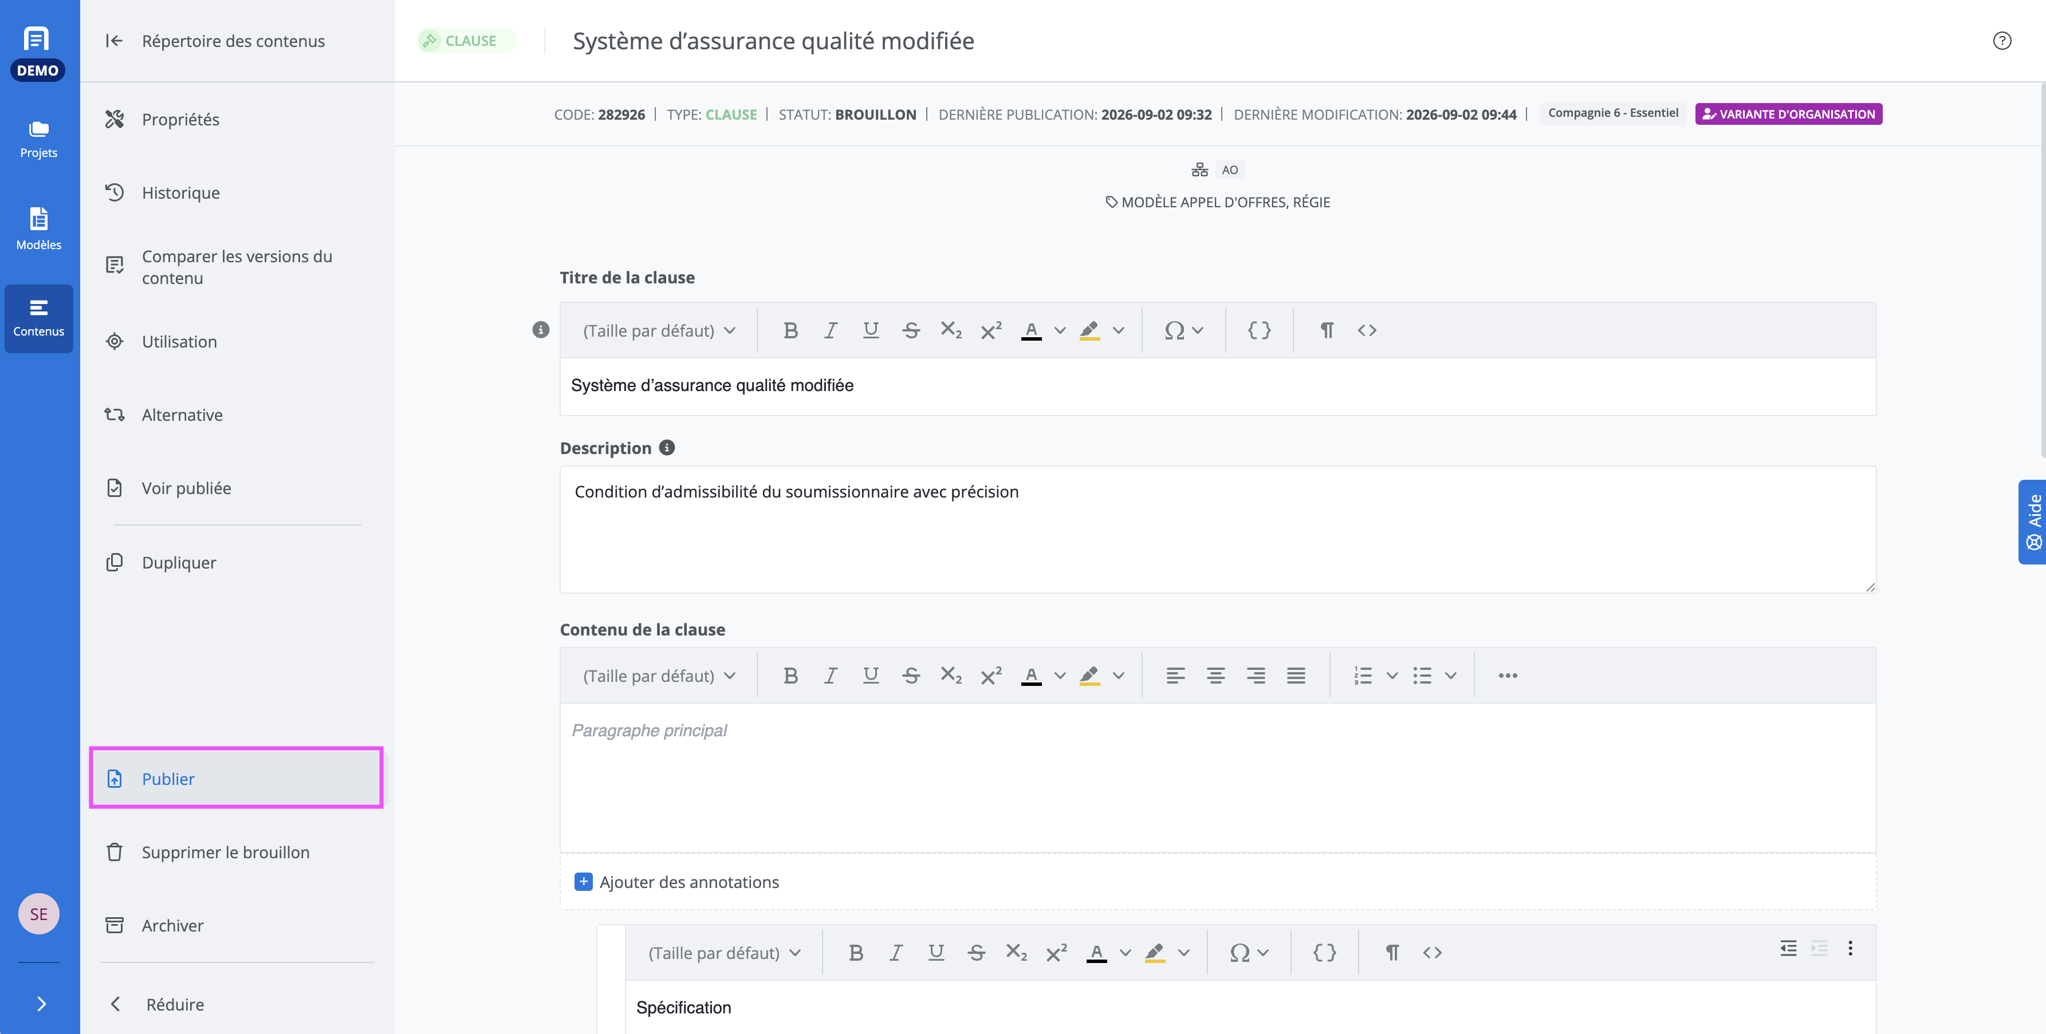Toggle underline in clause content toolbar
Screen dimensions: 2046x1034
click(871, 676)
